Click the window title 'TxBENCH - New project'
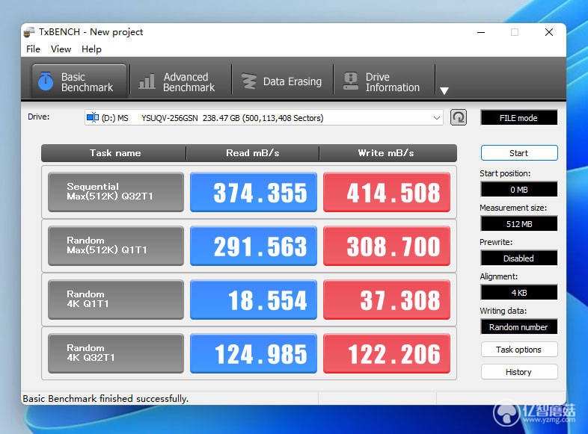The image size is (588, 434). coord(91,32)
